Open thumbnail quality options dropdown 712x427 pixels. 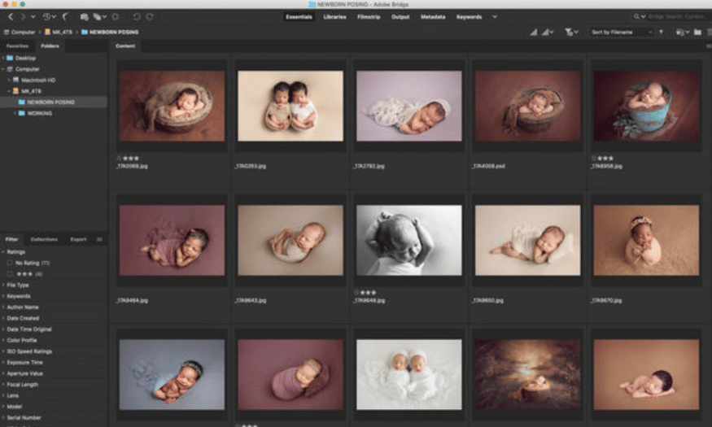click(x=547, y=33)
